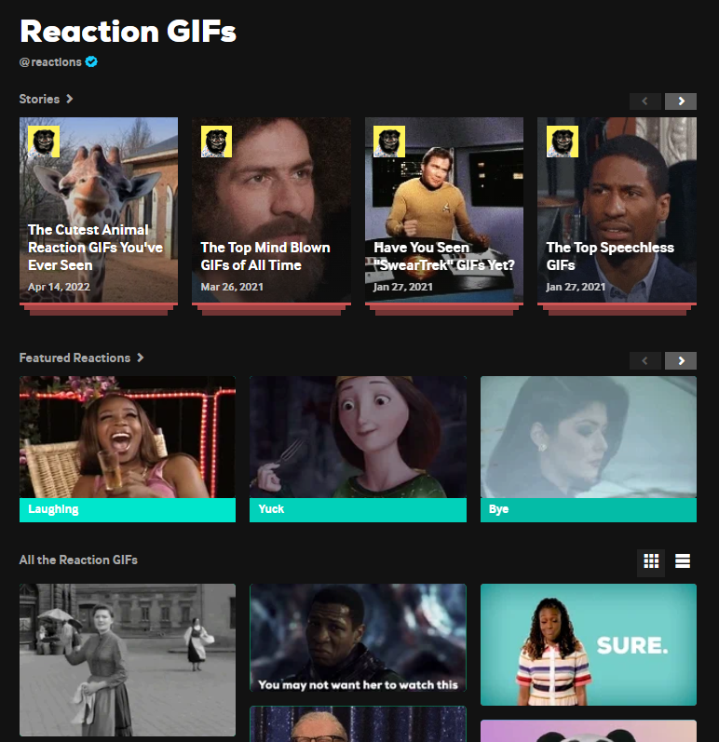The image size is (719, 742).
Task: Open the @reactions profile link
Action: coord(50,62)
